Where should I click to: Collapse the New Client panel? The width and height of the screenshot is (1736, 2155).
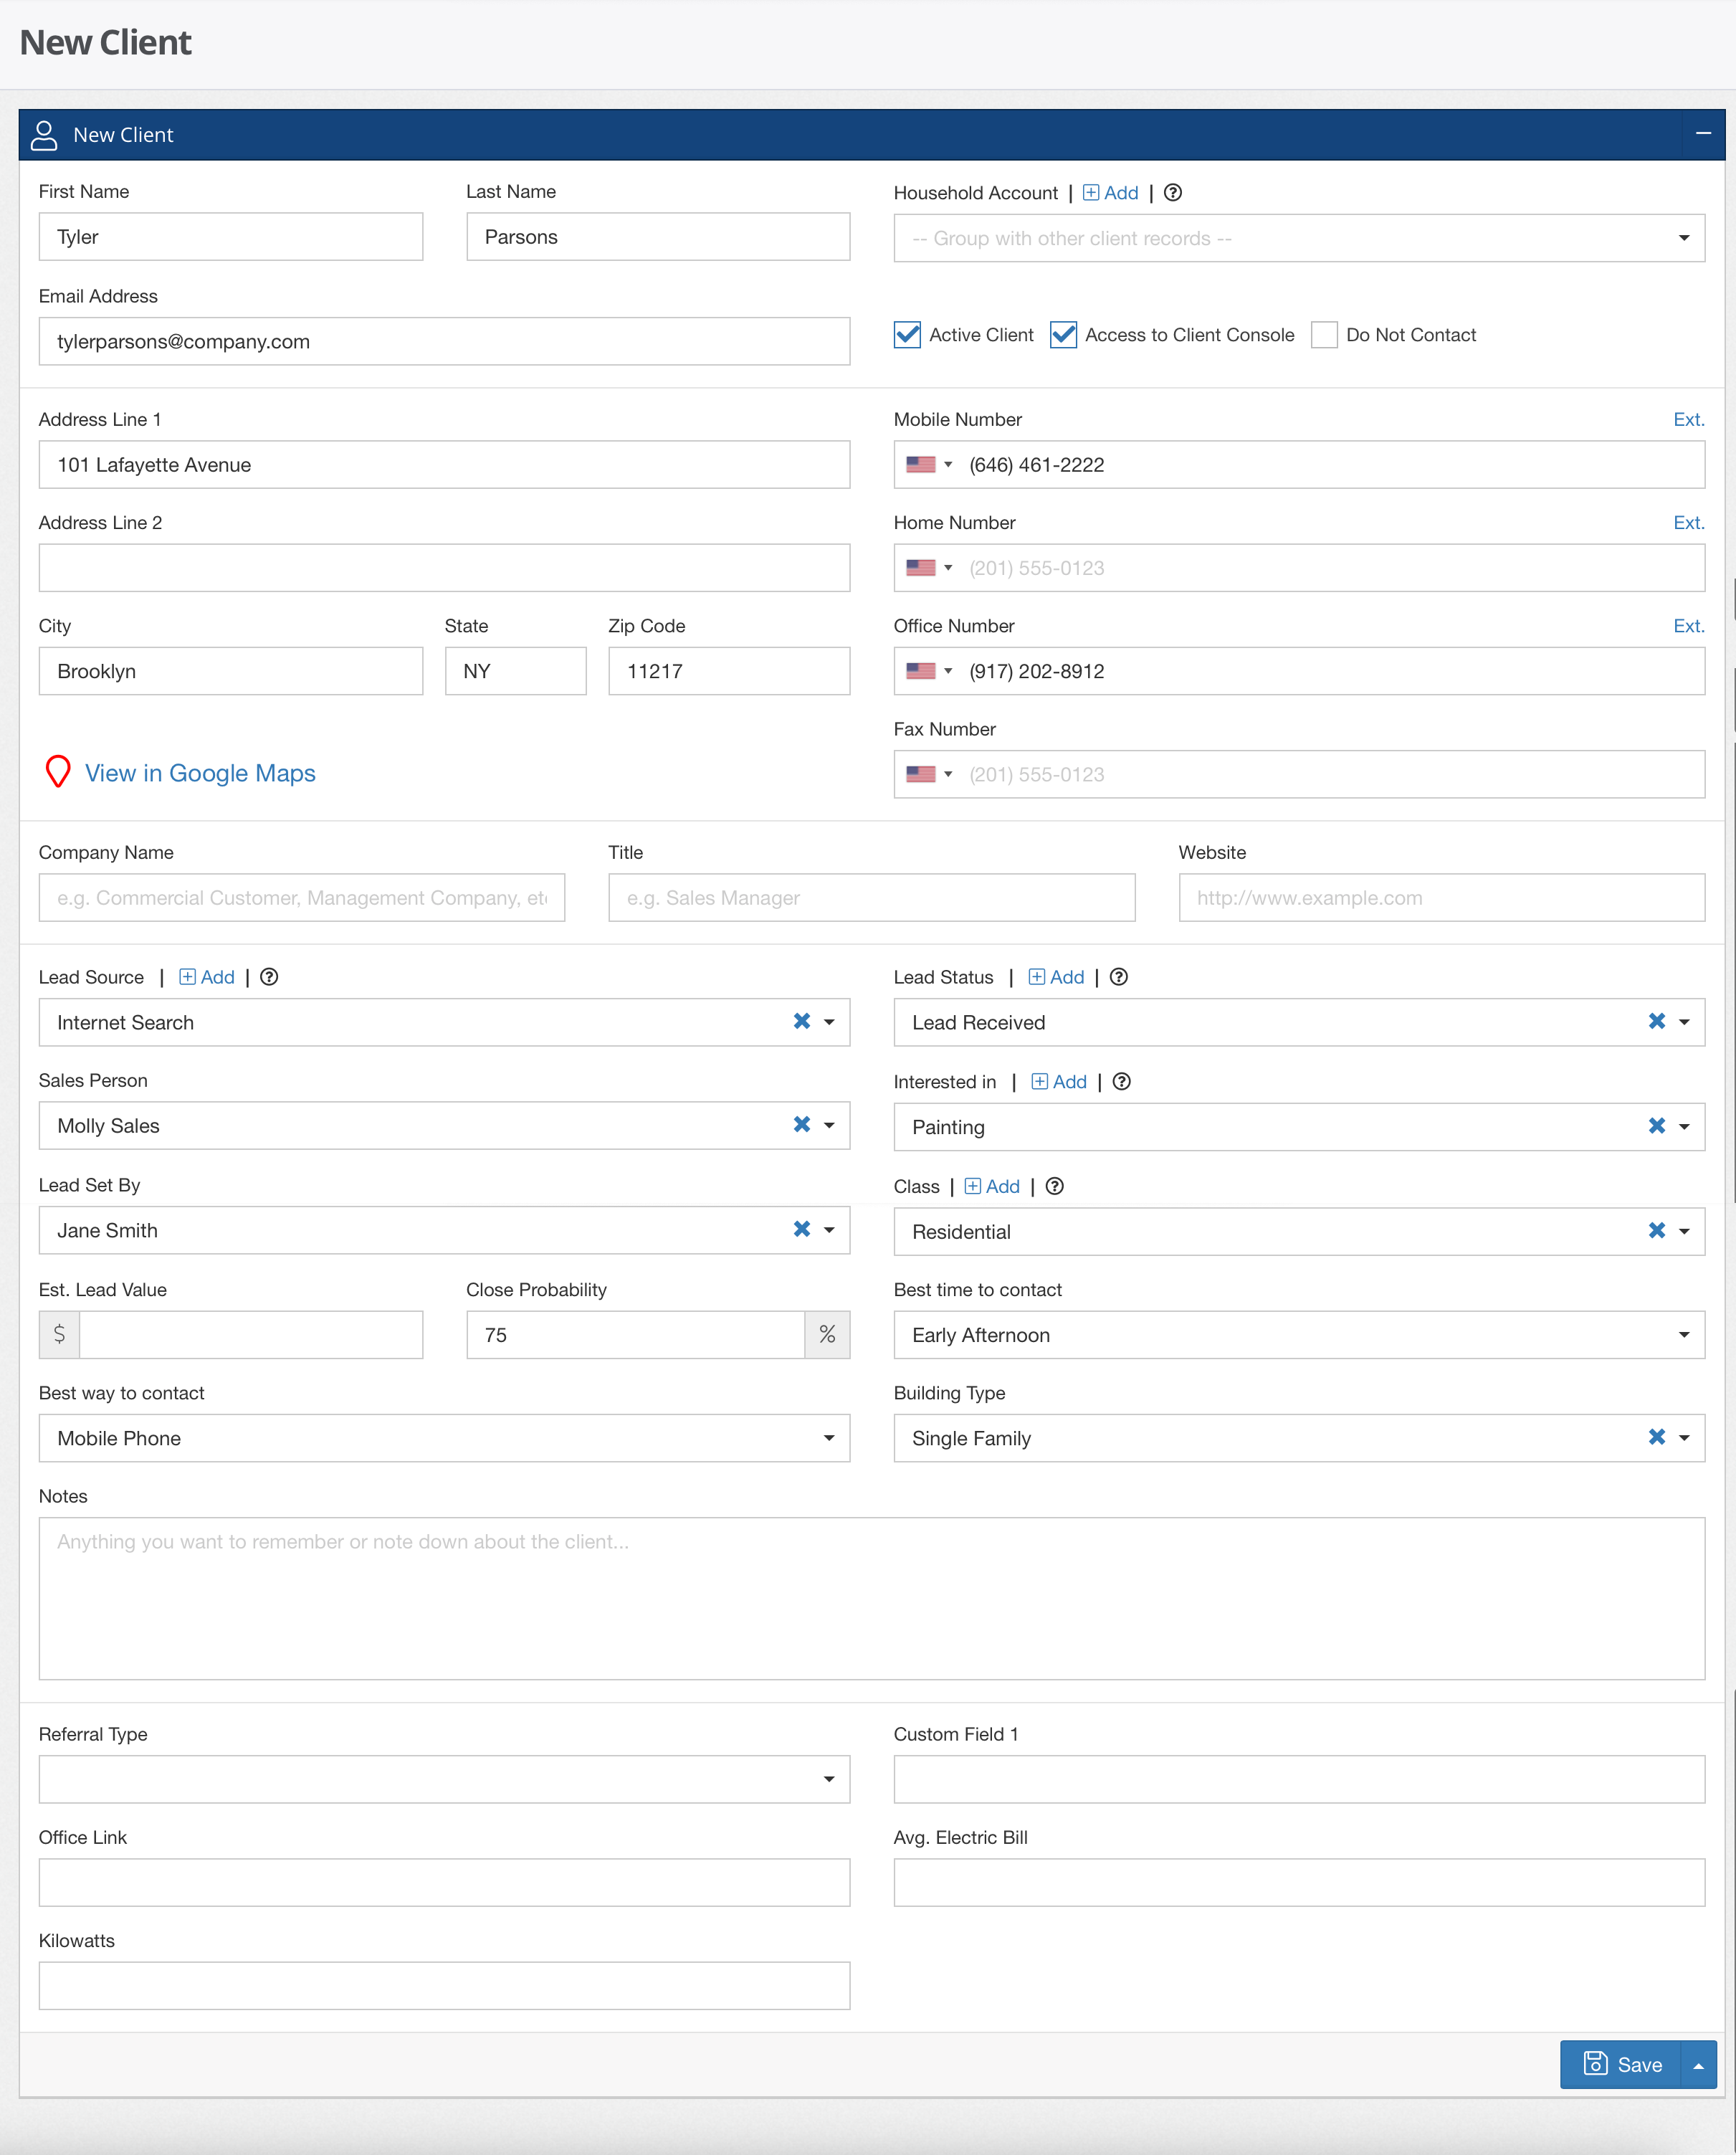(x=1702, y=134)
